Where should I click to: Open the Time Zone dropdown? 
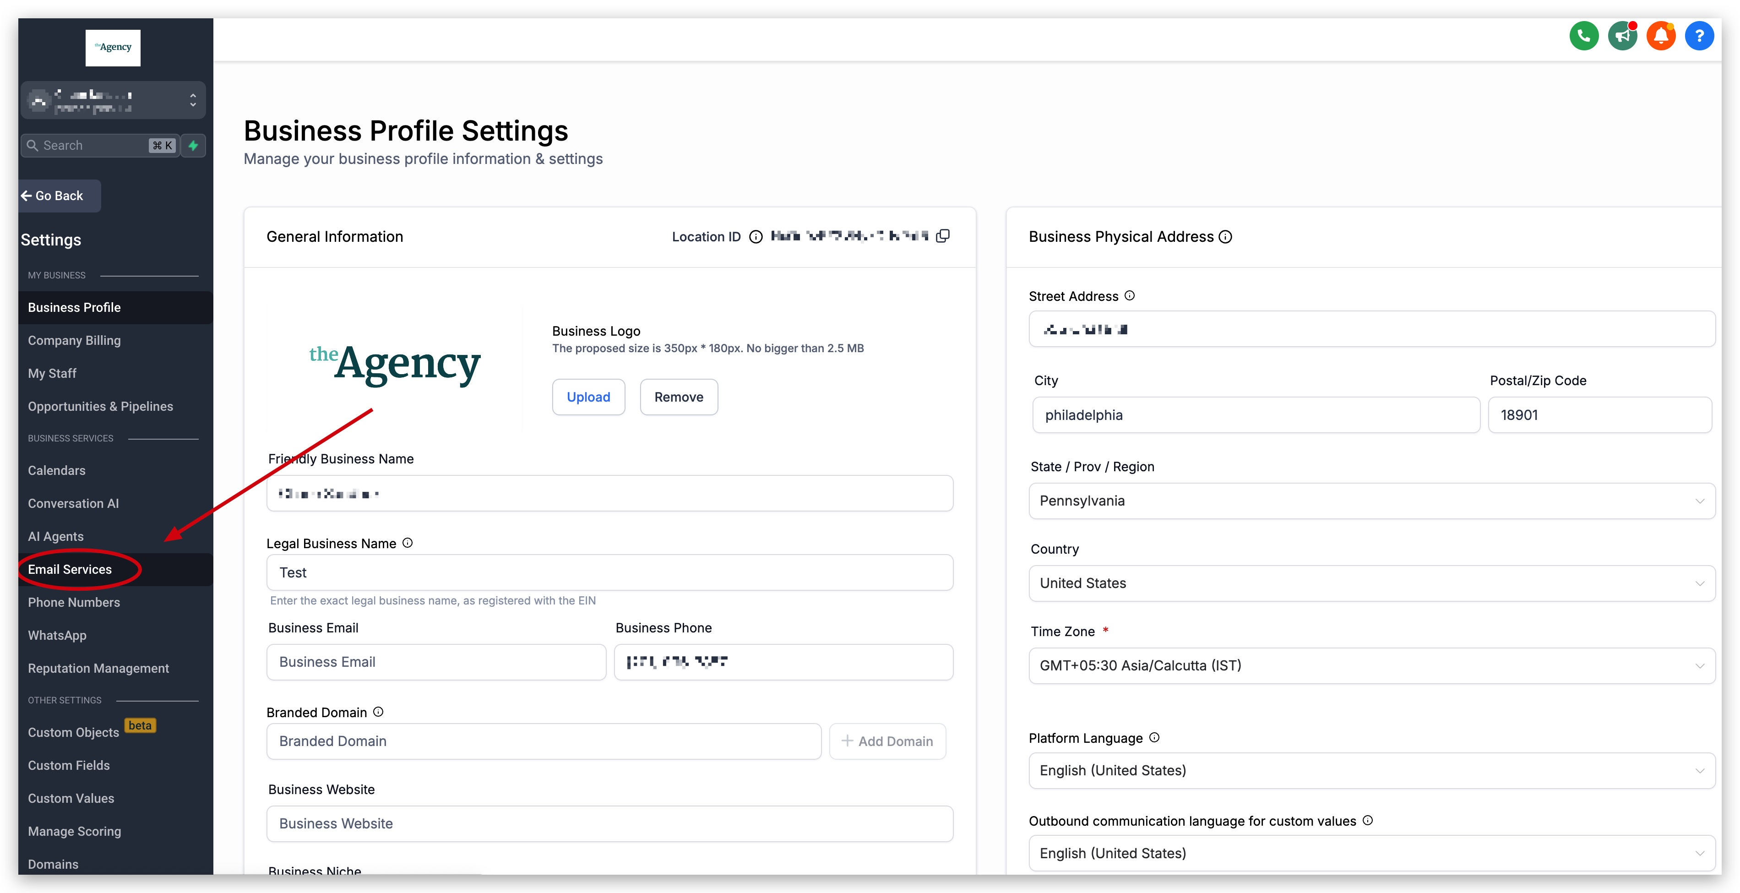(1371, 665)
